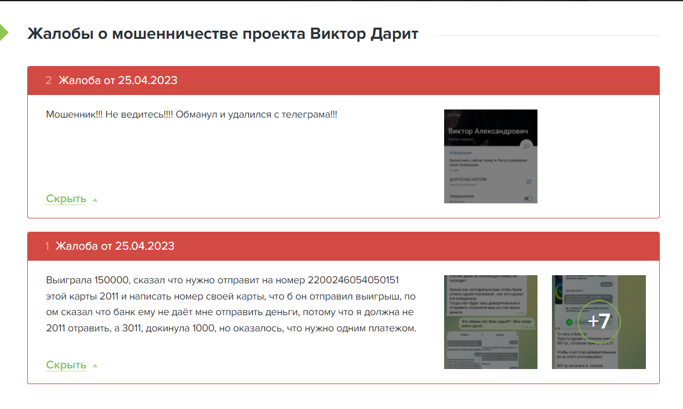Open the Виктор Александрович Telegram profile thumbnail
Screen dimensions: 683x409
pos(491,156)
